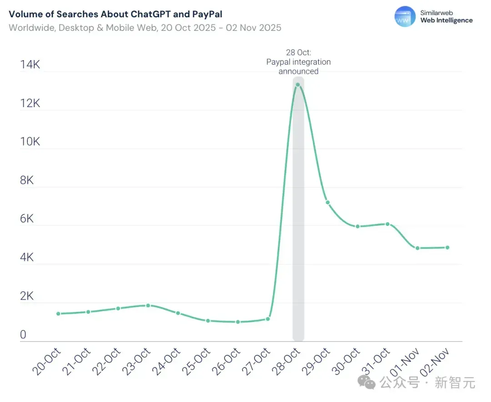Image resolution: width=491 pixels, height=402 pixels.
Task: Click the 01-Nov data point
Action: (417, 248)
